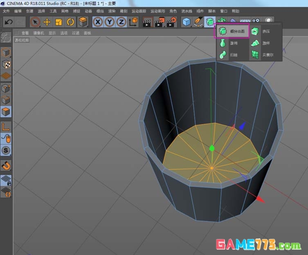Image resolution: width=308 pixels, height=255 pixels.
Task: Click the Light object icon
Action: [x=268, y=20]
